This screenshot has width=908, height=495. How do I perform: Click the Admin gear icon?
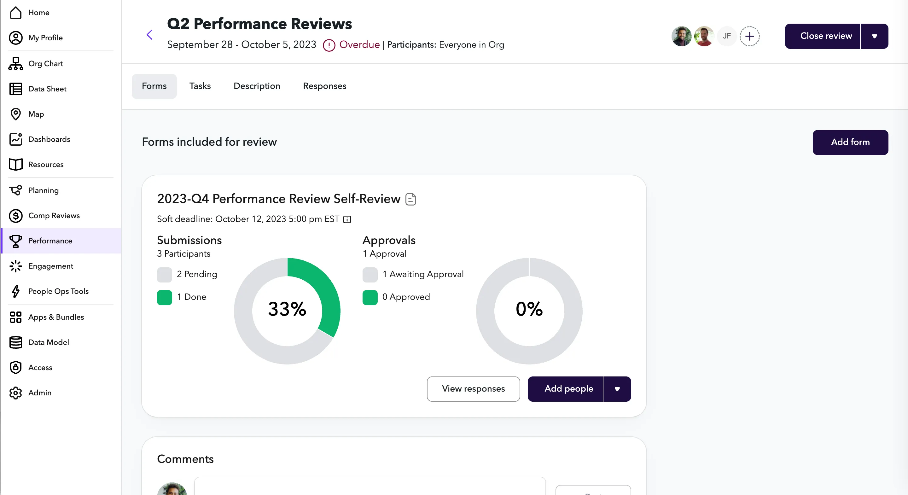coord(15,393)
